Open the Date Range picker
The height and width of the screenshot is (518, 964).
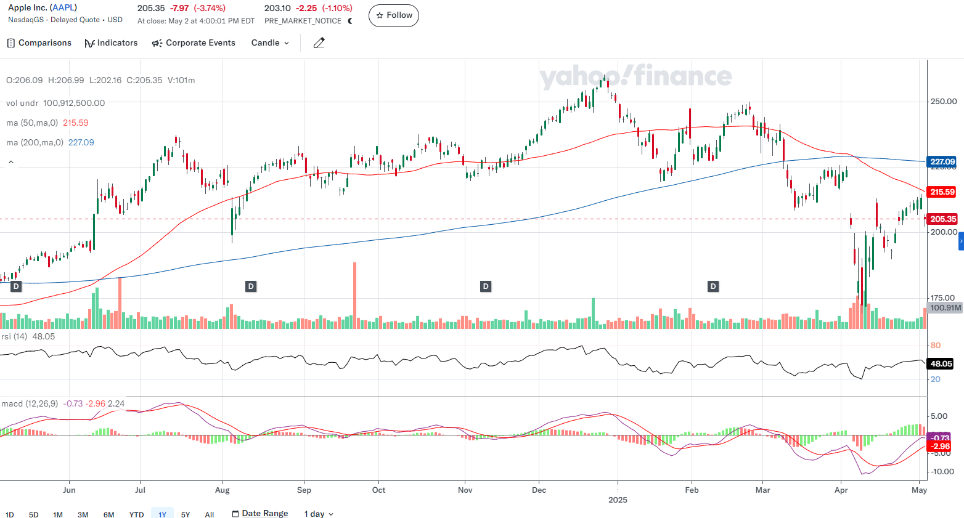(x=260, y=514)
